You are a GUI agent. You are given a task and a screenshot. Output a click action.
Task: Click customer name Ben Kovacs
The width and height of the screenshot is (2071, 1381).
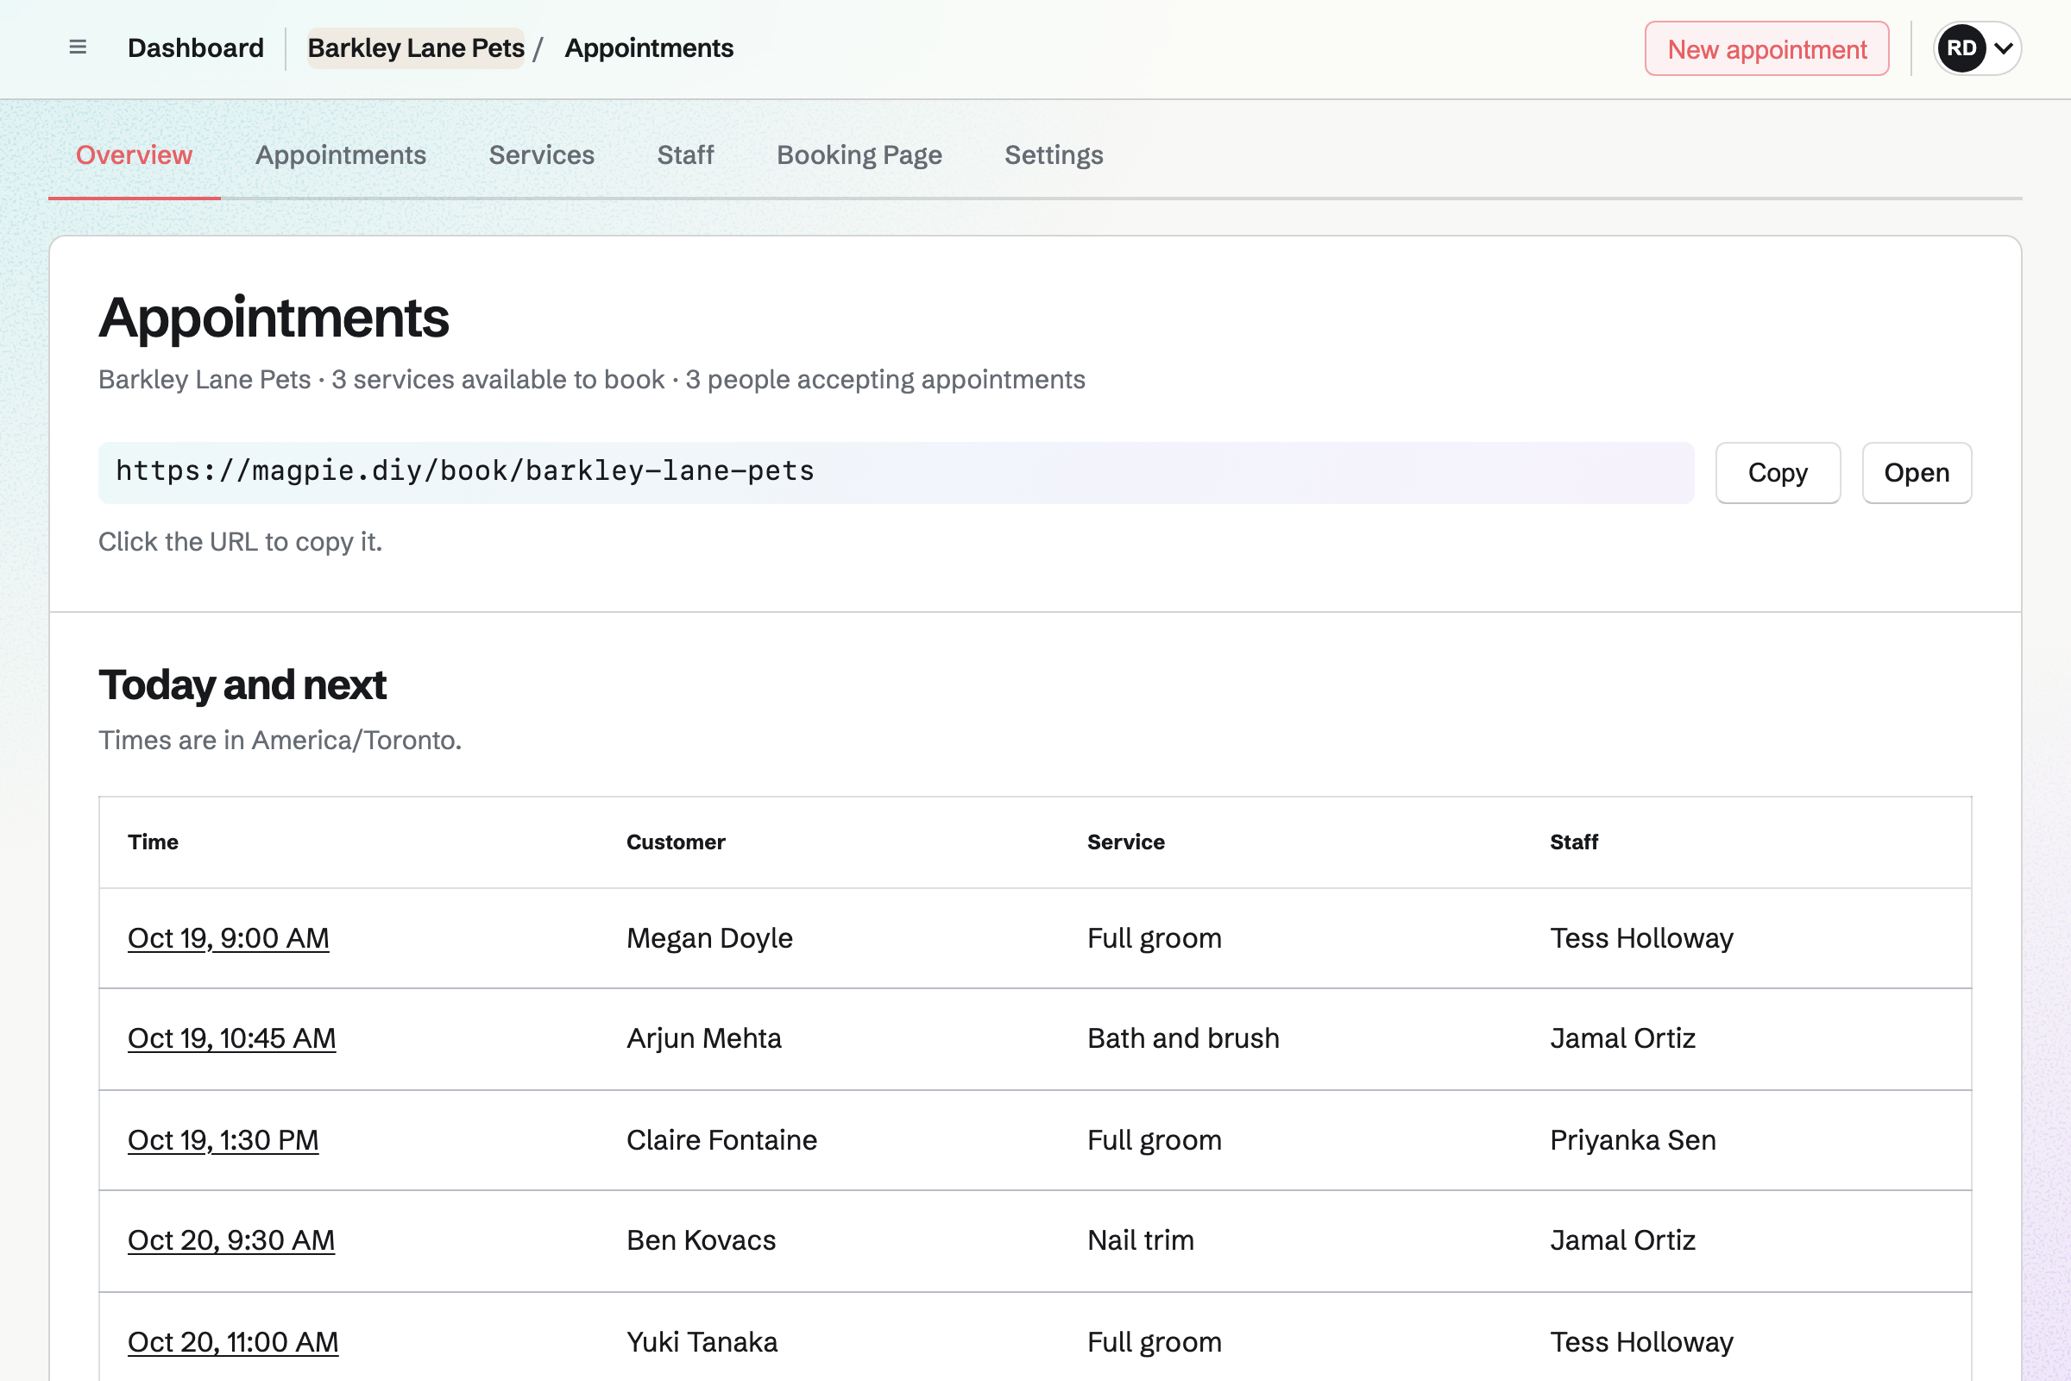pos(701,1240)
